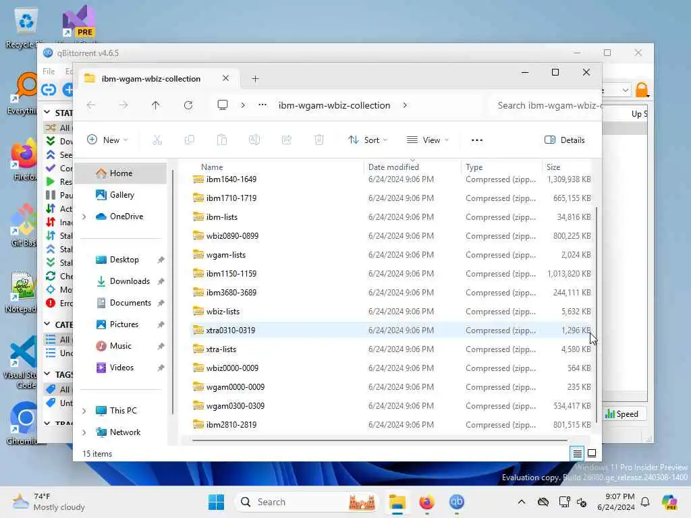Click the taskbar Search box
Image resolution: width=691 pixels, height=518 pixels.
[307, 502]
